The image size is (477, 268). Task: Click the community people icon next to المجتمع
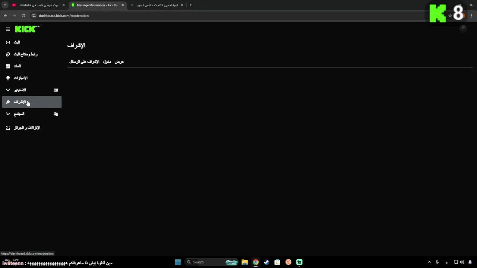56,114
